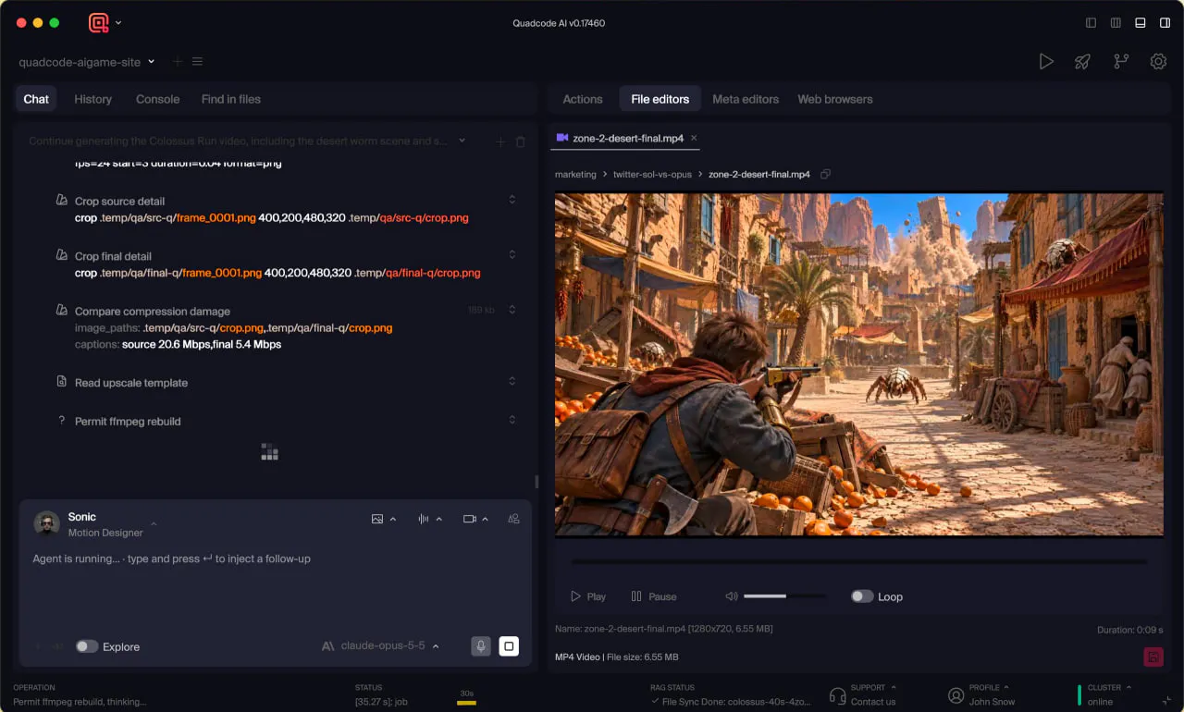Image resolution: width=1184 pixels, height=712 pixels.
Task: Open the John Snow profile menu
Action: (x=982, y=694)
